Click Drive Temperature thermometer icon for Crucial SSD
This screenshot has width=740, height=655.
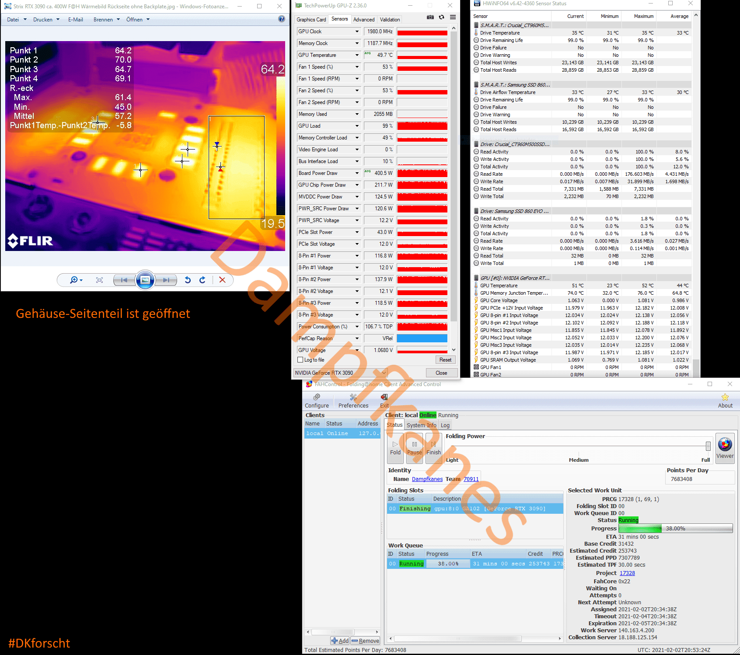tap(476, 33)
